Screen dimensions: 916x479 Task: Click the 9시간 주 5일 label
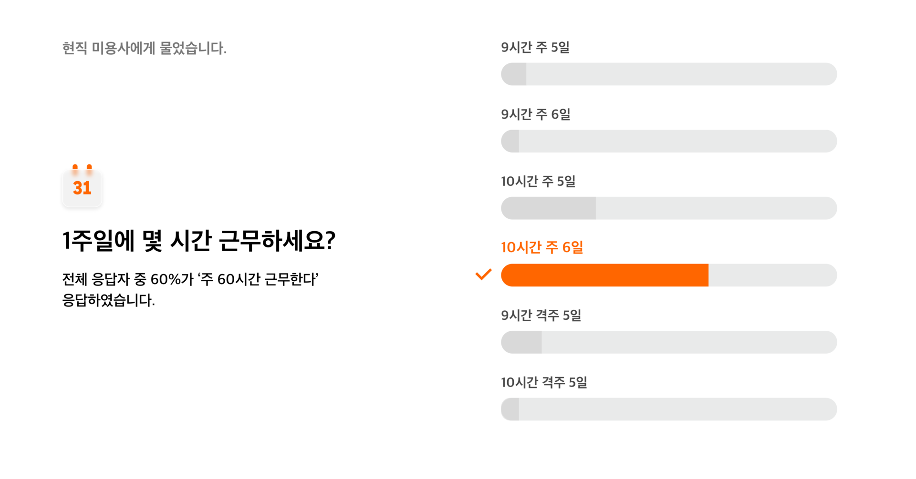click(535, 47)
